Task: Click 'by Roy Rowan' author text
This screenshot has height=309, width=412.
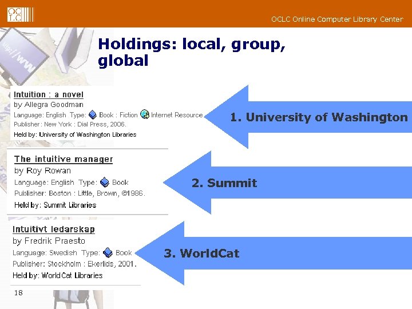Action: (x=42, y=171)
